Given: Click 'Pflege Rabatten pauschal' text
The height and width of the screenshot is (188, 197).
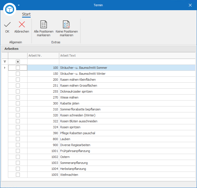Looking at the screenshot, I should pyautogui.click(x=78, y=133).
